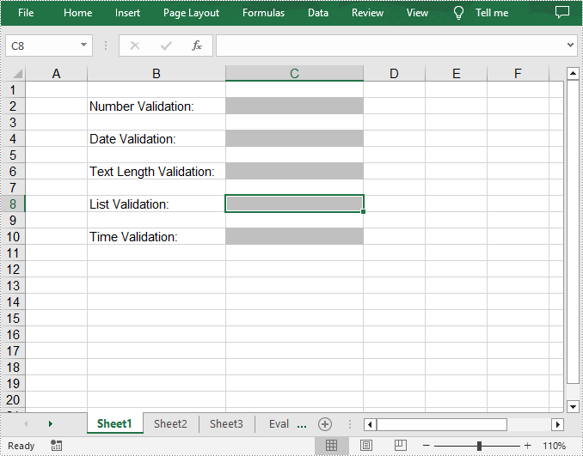Select column C header

pyautogui.click(x=294, y=74)
